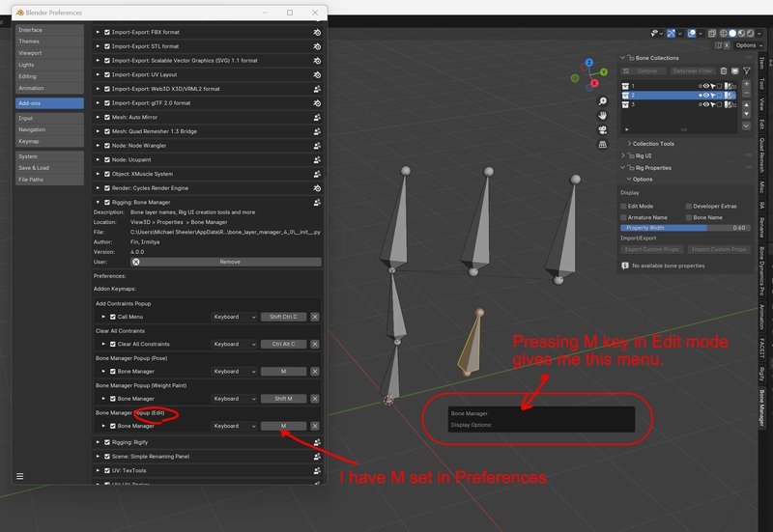The image size is (773, 532).
Task: Select rendered shading mode icon
Action: [x=751, y=34]
